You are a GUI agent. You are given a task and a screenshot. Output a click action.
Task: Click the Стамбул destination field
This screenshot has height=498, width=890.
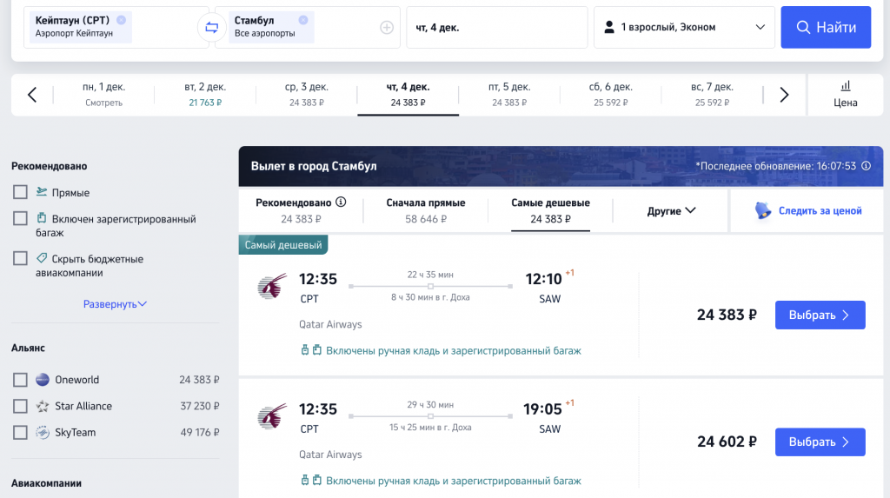[x=307, y=27]
